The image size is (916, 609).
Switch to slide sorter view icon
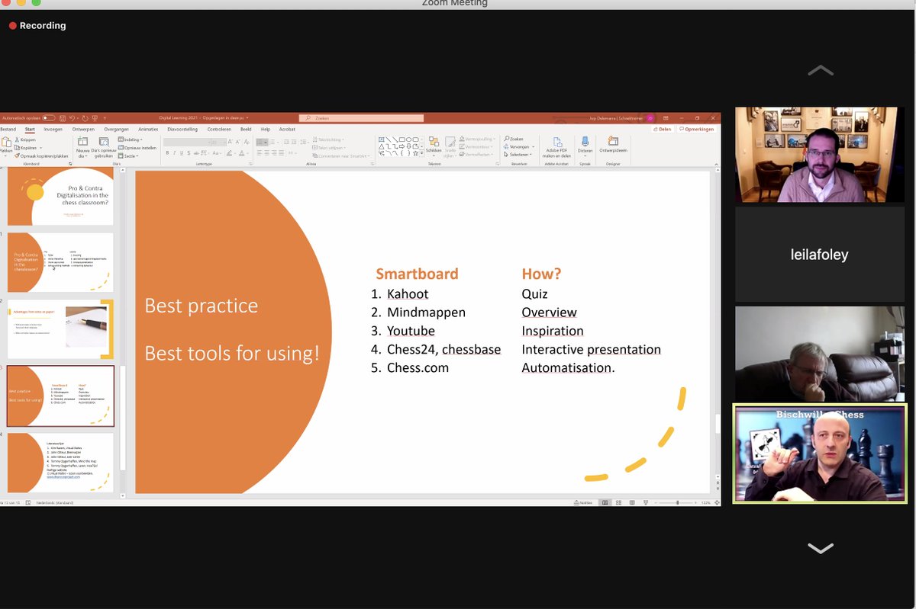point(618,502)
